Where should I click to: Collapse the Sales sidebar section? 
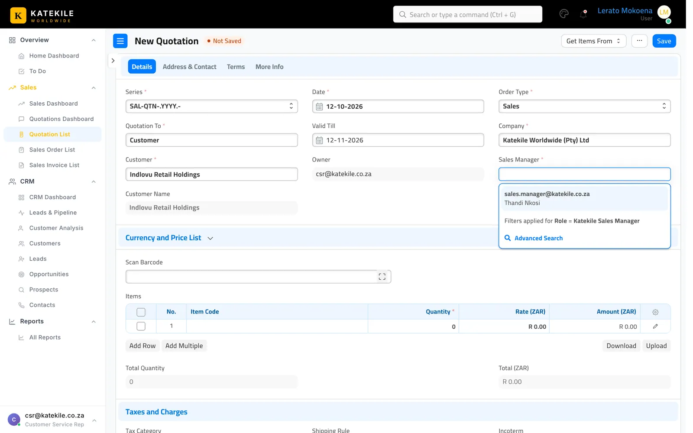[94, 88]
